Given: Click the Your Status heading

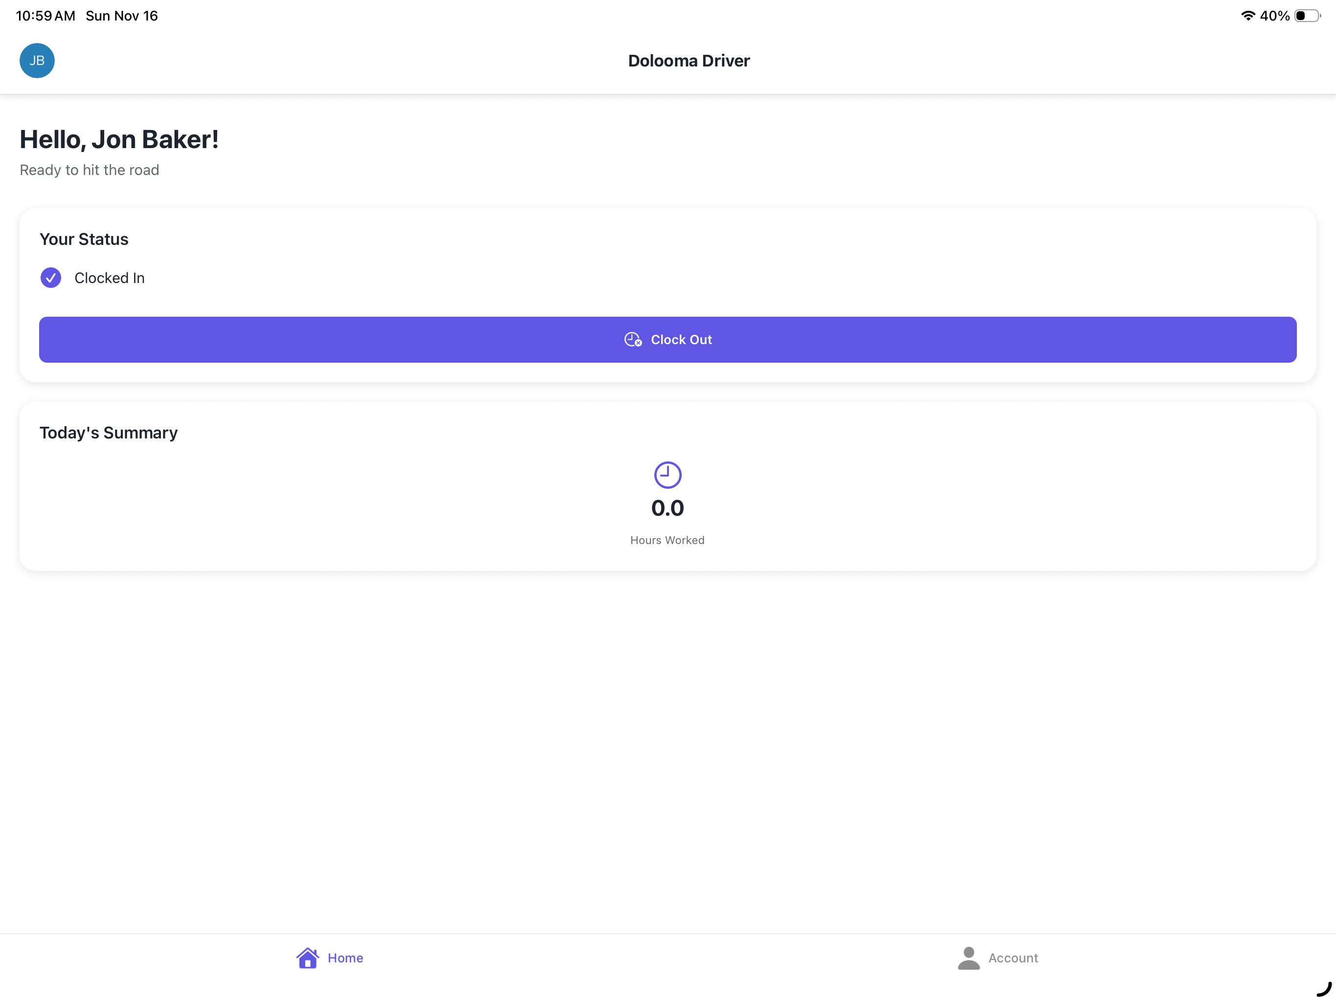Looking at the screenshot, I should 84,239.
